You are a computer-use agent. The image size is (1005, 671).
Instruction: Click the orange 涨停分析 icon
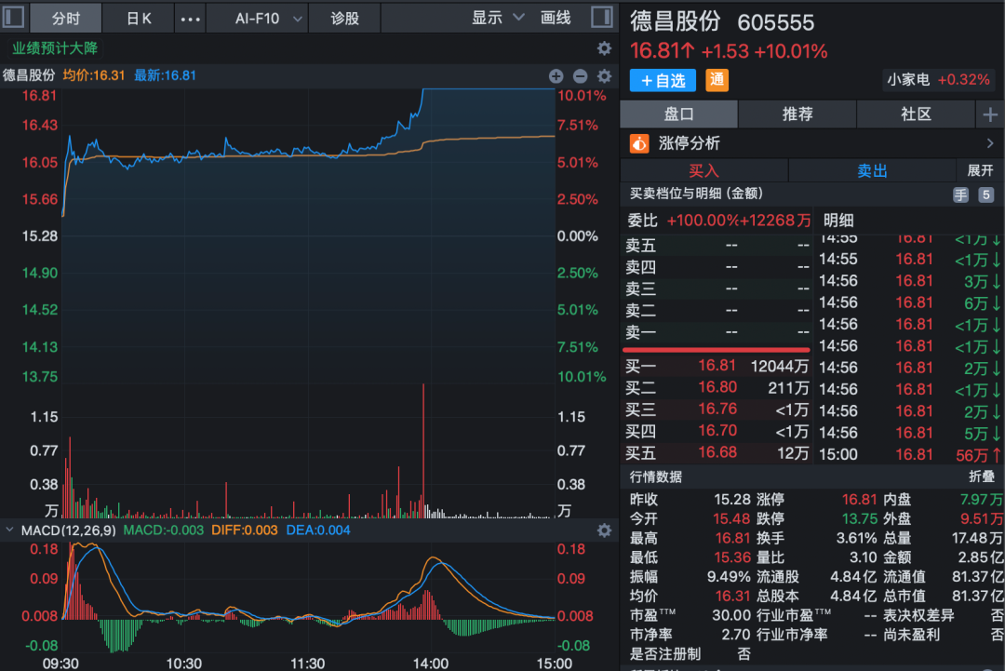639,143
